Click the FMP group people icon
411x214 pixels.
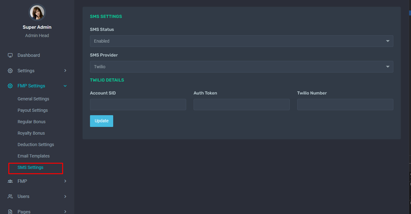tap(10, 181)
